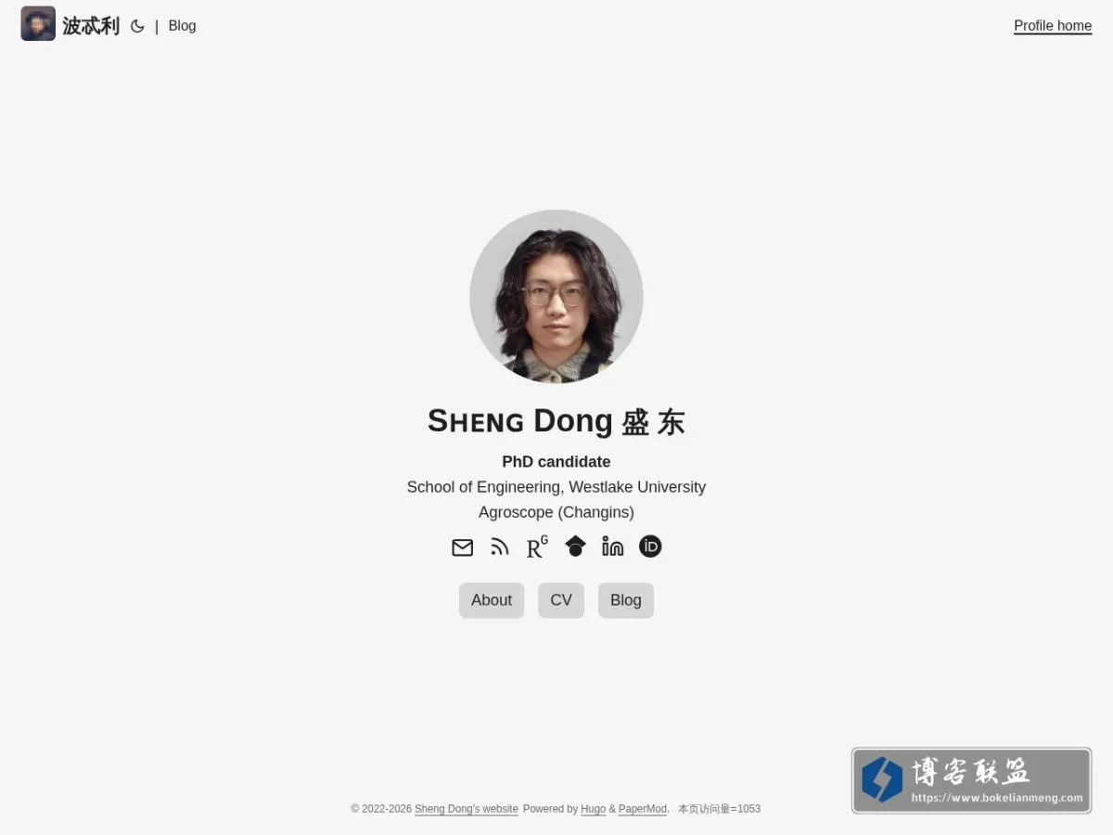The width and height of the screenshot is (1113, 835).
Task: Open the ResearchGate icon
Action: pyautogui.click(x=537, y=547)
